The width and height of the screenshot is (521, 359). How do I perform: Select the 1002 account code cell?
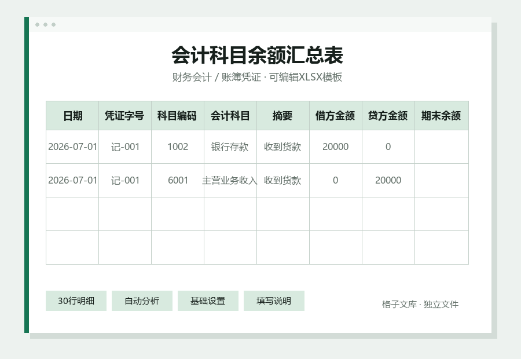[x=178, y=147]
